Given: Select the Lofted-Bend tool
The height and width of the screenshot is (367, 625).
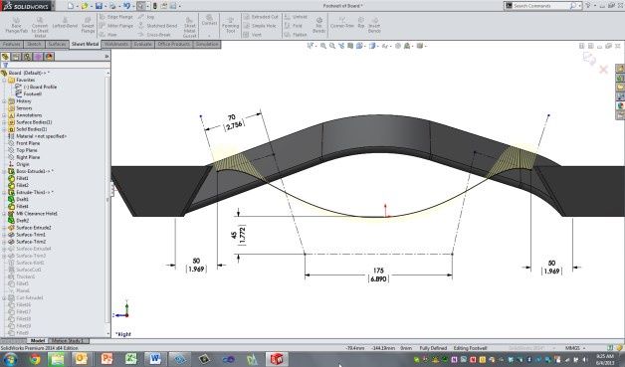Looking at the screenshot, I should pyautogui.click(x=65, y=23).
